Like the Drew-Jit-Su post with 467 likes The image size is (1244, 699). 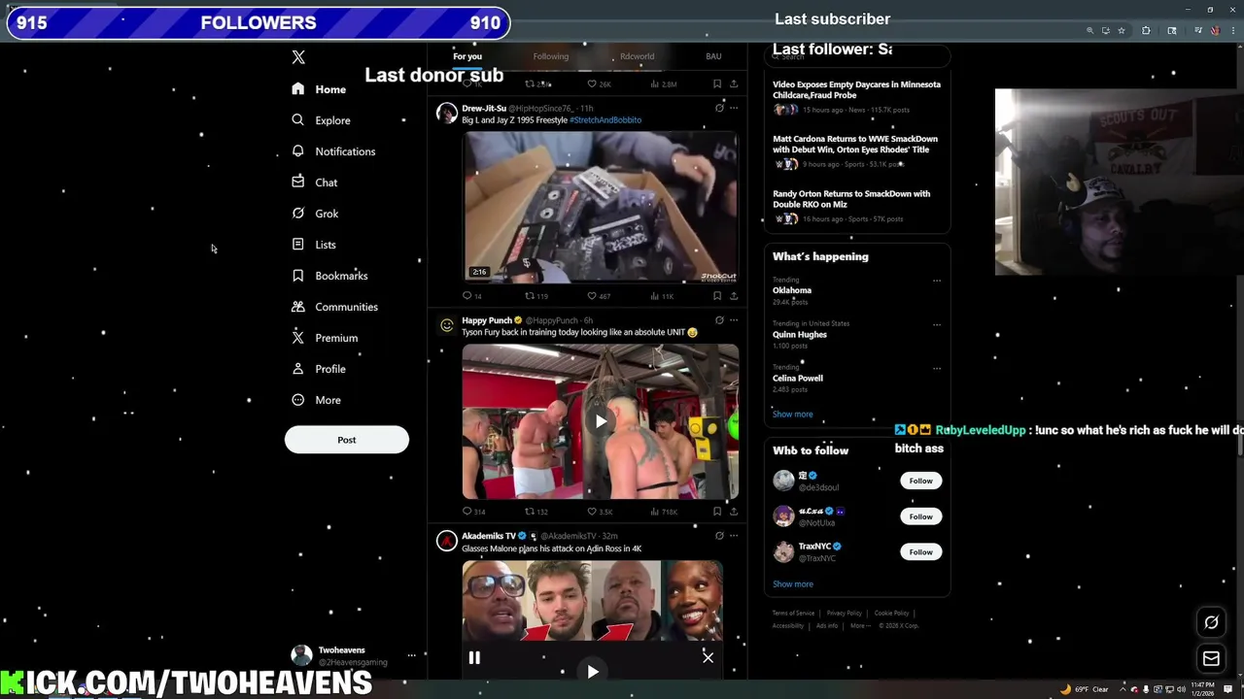click(599, 296)
